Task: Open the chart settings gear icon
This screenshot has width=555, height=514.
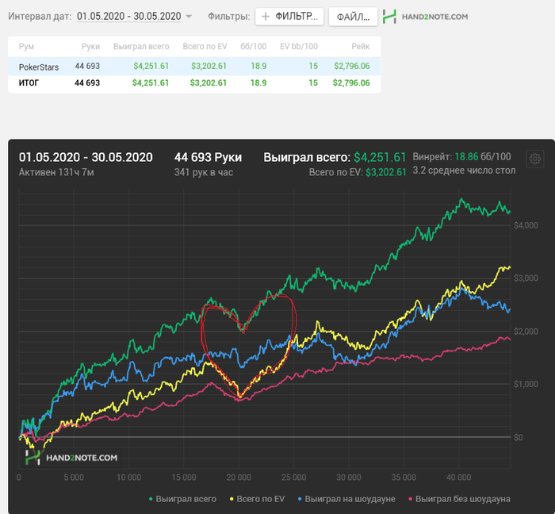Action: coord(535,159)
